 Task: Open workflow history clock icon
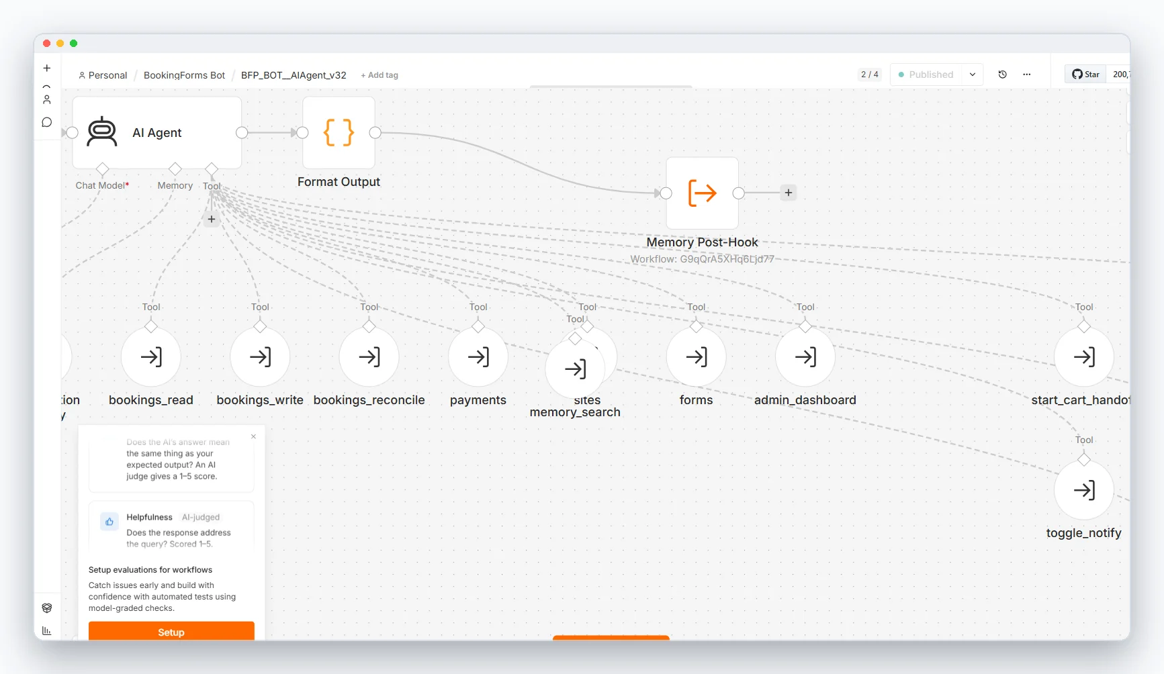click(1002, 75)
